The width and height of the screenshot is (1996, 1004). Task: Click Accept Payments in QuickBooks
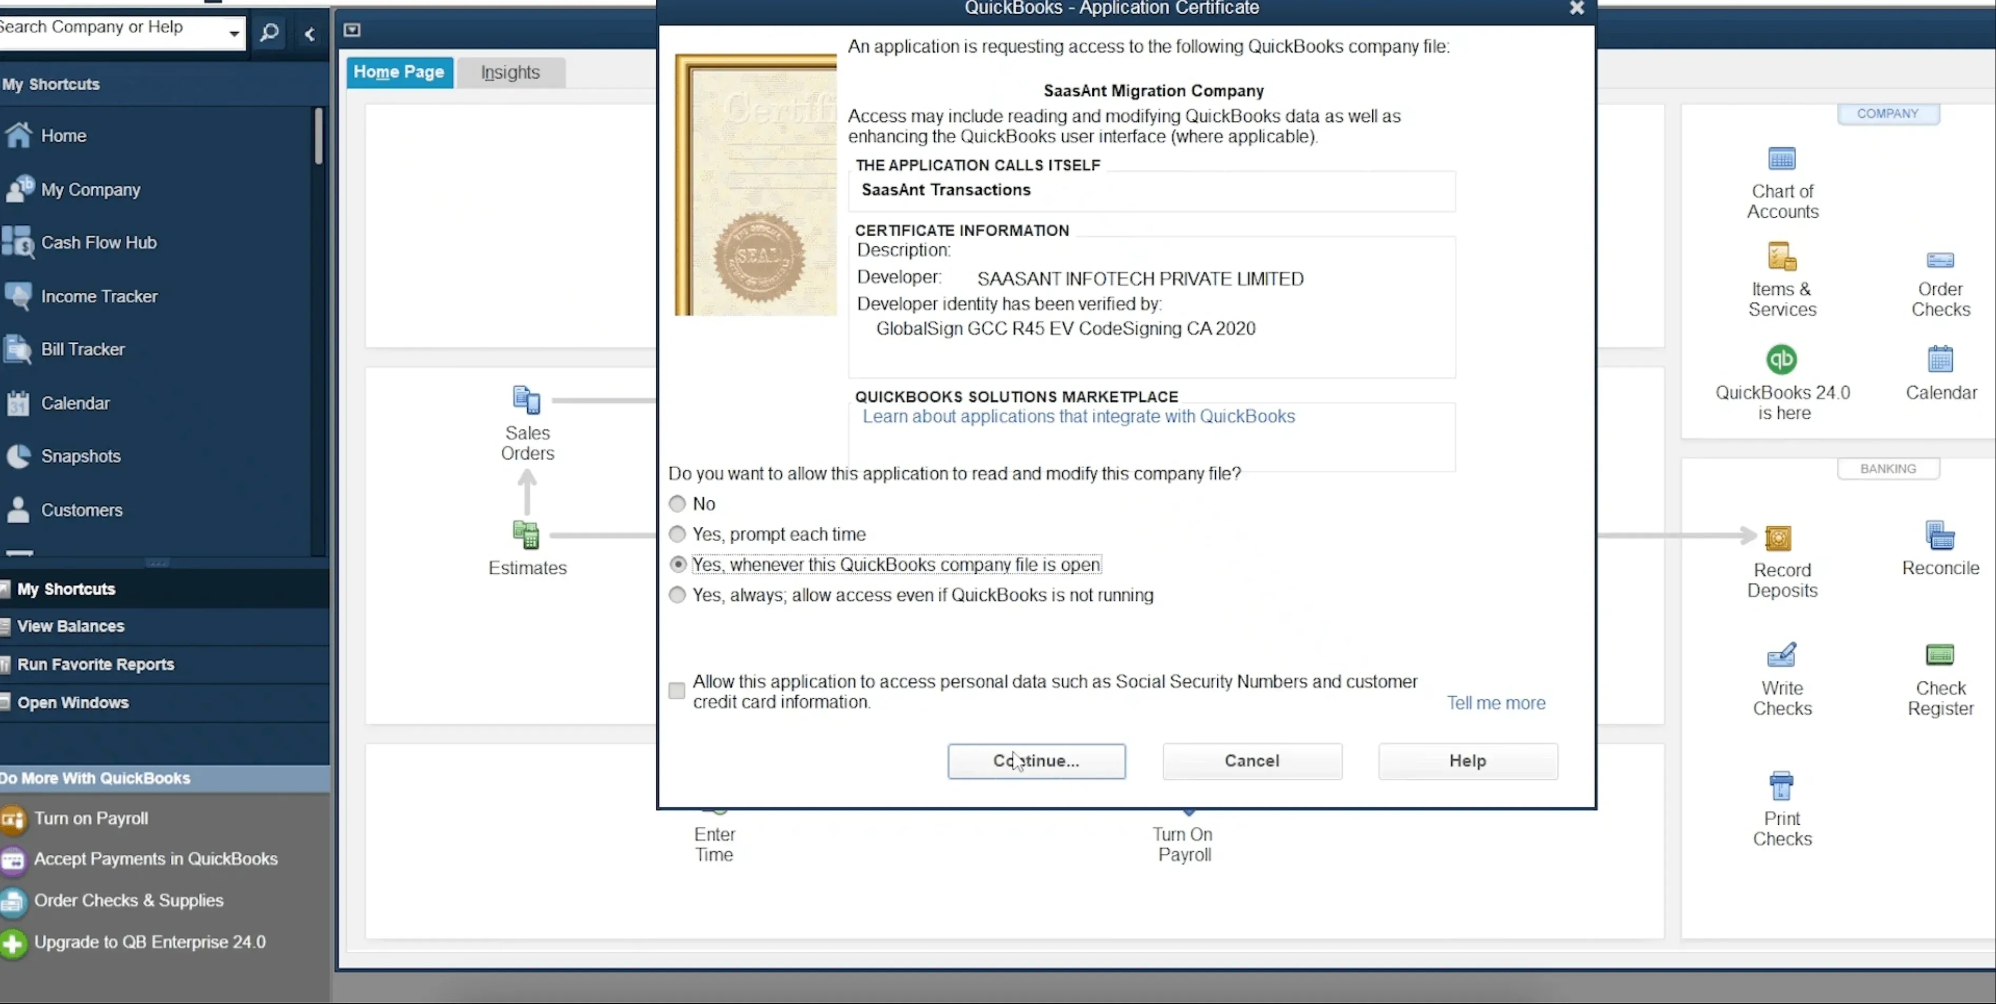point(140,860)
